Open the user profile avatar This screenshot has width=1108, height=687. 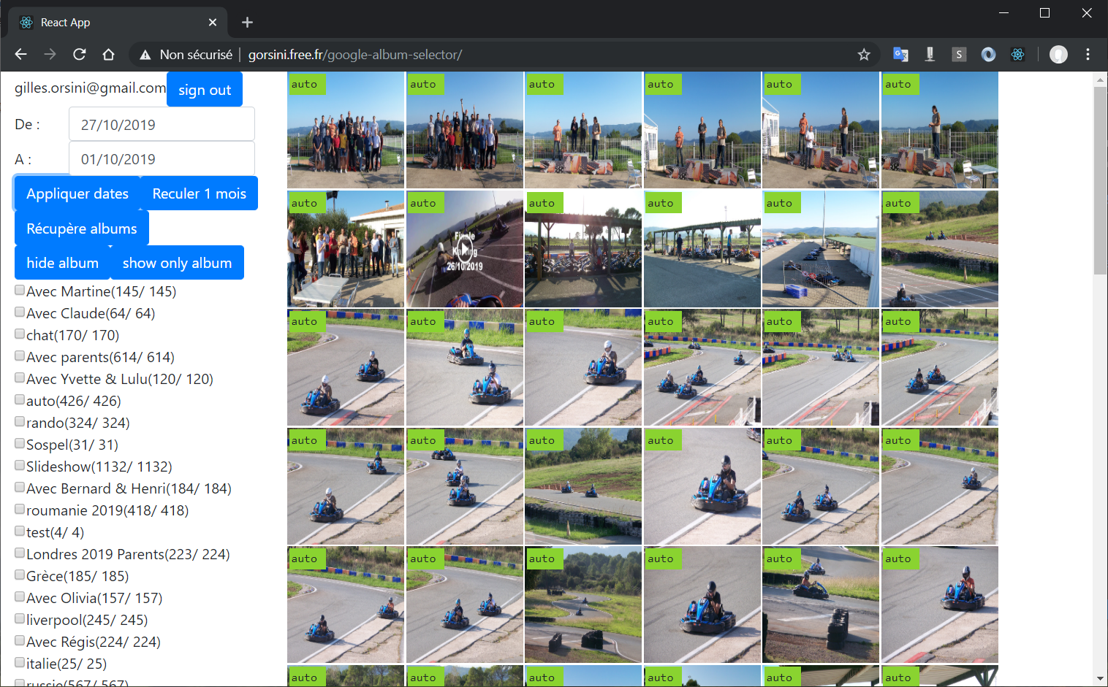tap(1058, 55)
